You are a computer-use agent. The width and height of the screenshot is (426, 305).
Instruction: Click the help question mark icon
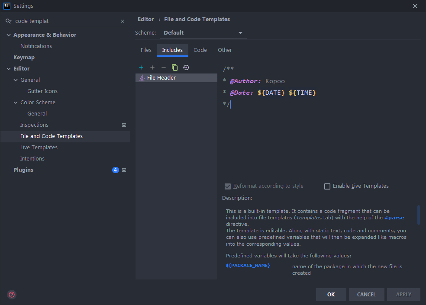coord(12,295)
